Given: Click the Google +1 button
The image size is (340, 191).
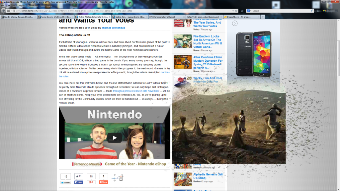Looking at the screenshot, I should pos(90,182).
